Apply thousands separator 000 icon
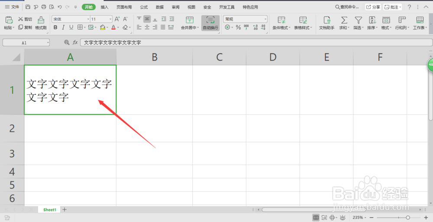 pos(246,27)
